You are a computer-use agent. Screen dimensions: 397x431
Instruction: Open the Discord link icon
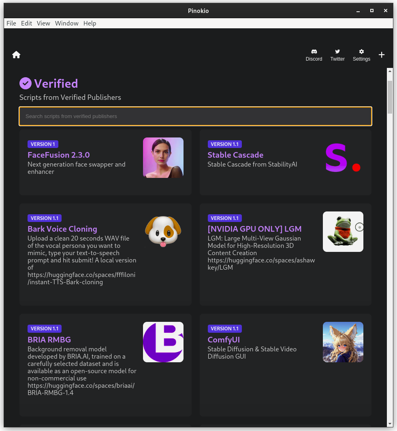(x=314, y=51)
